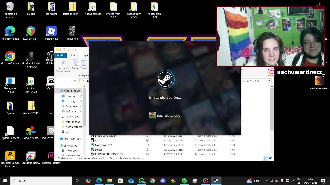330x185 pixels.
Task: Click the volume icon in system tray
Action: [292, 181]
